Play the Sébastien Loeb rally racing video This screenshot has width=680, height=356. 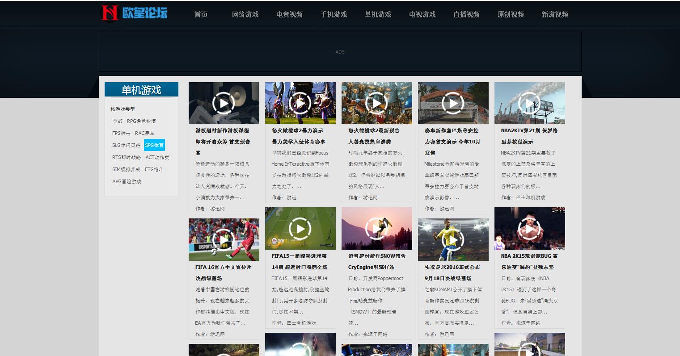click(x=453, y=103)
